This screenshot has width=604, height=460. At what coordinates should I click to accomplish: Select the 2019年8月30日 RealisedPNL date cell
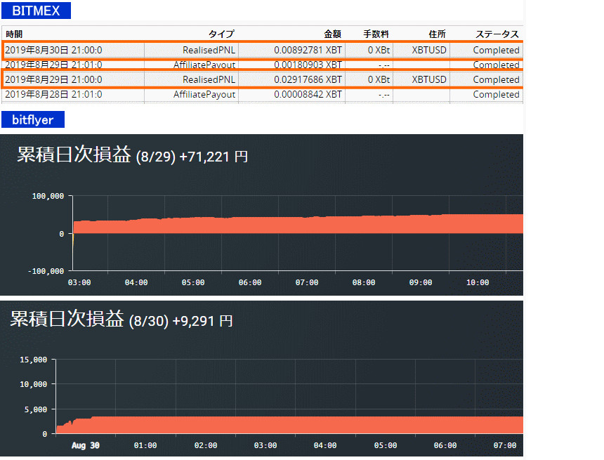(x=53, y=50)
